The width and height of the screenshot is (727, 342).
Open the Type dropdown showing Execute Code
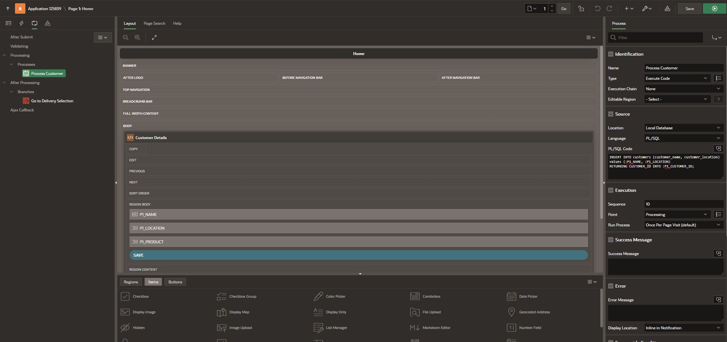pyautogui.click(x=677, y=78)
